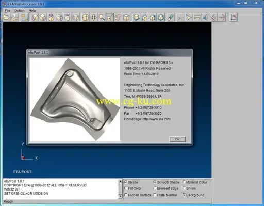Click the formed part thumbnail image in dialog
The height and width of the screenshot is (206, 264).
(75, 100)
